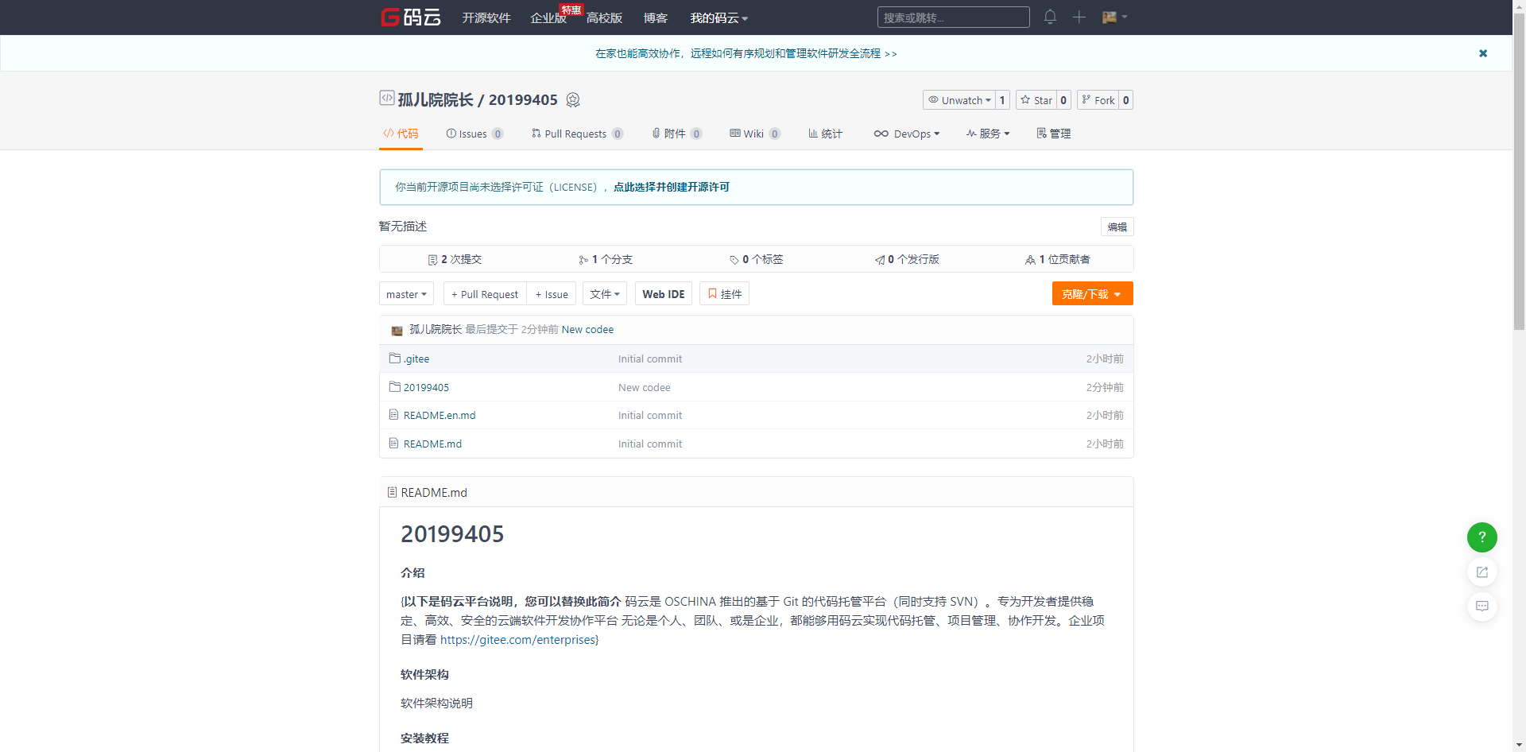Open the Initial commit message for .gitee
This screenshot has width=1526, height=752.
650,359
